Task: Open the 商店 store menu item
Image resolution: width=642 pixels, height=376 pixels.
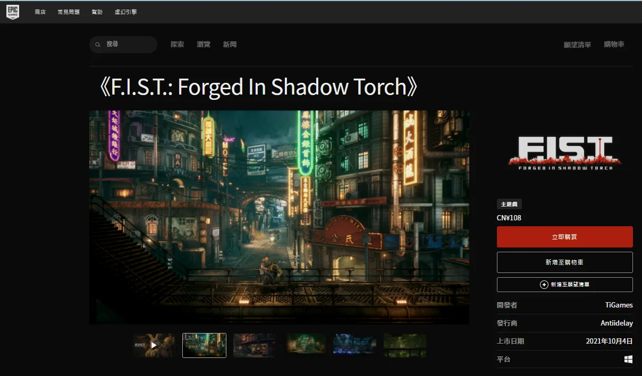Action: point(40,12)
